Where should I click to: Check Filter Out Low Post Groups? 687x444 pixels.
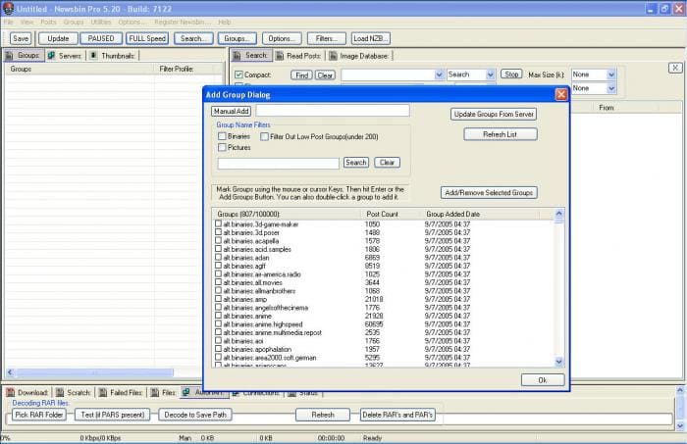tap(264, 136)
